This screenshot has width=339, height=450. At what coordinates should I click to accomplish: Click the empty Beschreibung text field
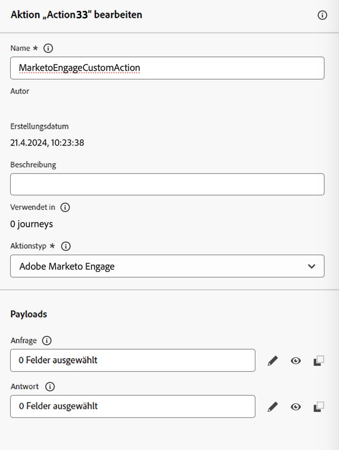(167, 184)
